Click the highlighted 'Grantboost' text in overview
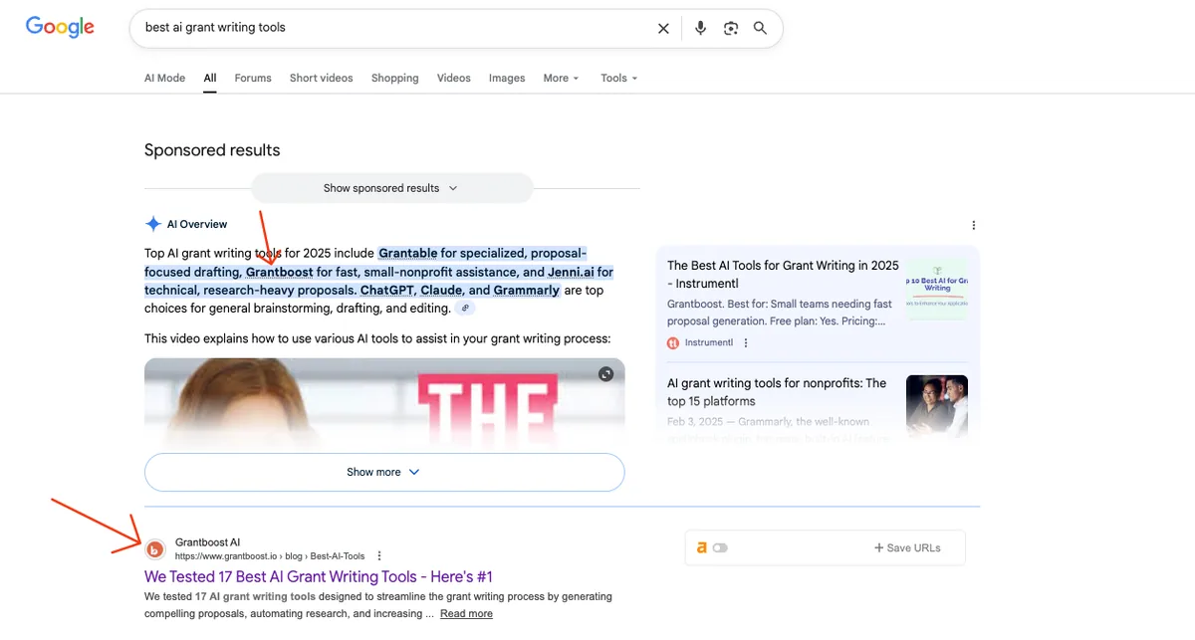 pyautogui.click(x=280, y=272)
